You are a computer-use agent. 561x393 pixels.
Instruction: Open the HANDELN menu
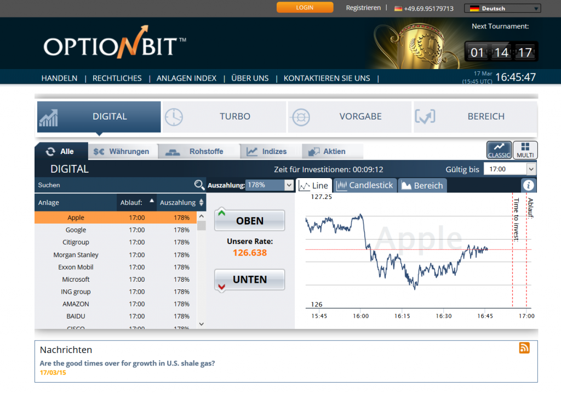[59, 78]
